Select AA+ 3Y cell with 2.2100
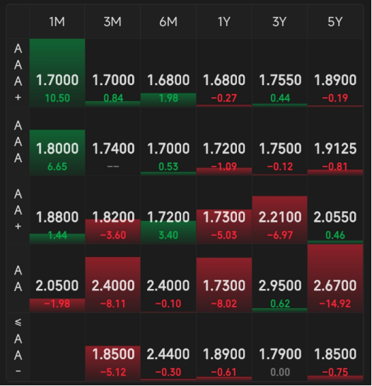The width and height of the screenshot is (372, 386). pos(279,210)
